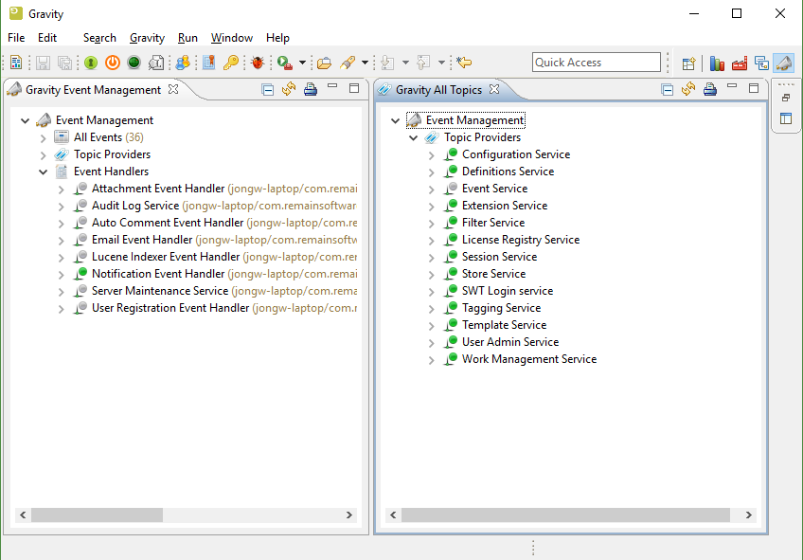
Task: Switch to the bar chart perspective icon
Action: pyautogui.click(x=717, y=63)
